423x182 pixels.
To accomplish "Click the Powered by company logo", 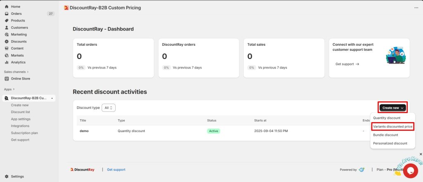I will pos(361,170).
